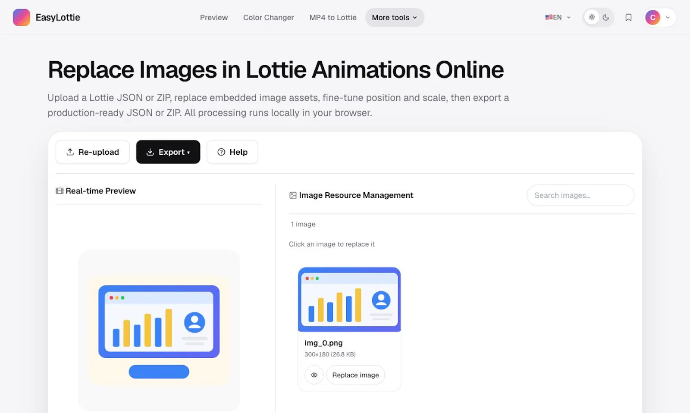
Task: Click the Re-upload button
Action: (92, 152)
